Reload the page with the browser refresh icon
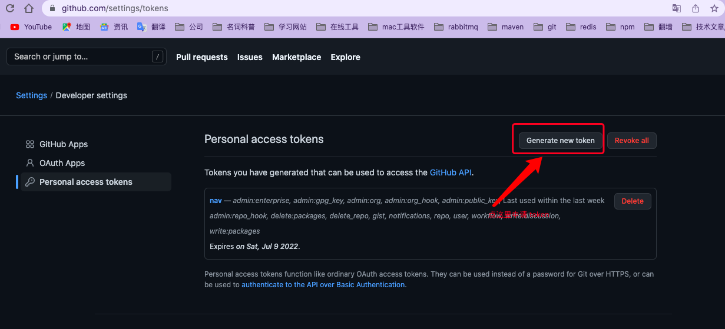725x329 pixels. (10, 8)
